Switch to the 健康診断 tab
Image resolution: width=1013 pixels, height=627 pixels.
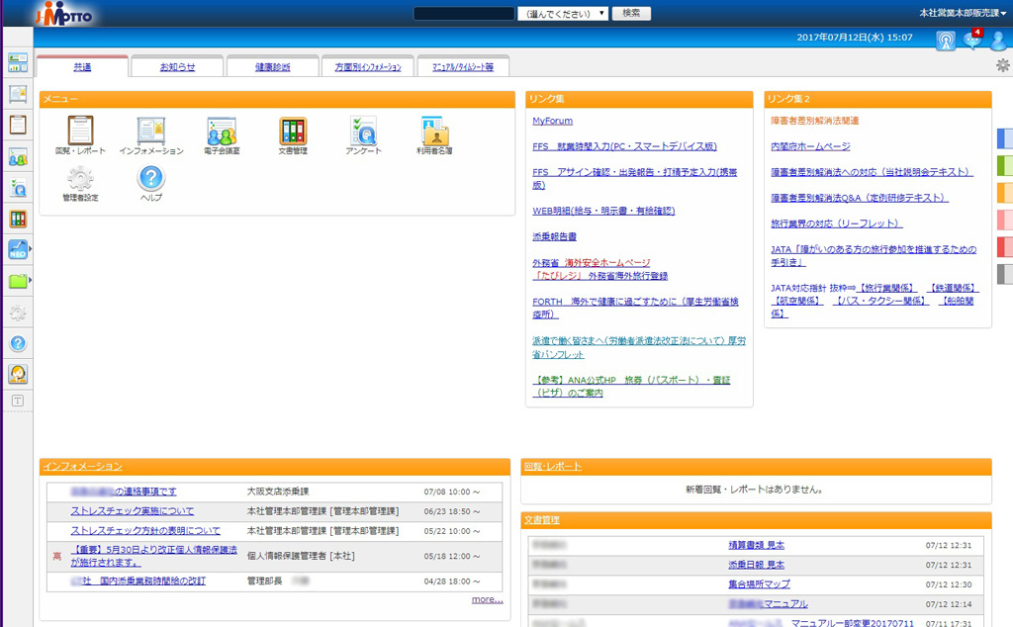click(272, 67)
